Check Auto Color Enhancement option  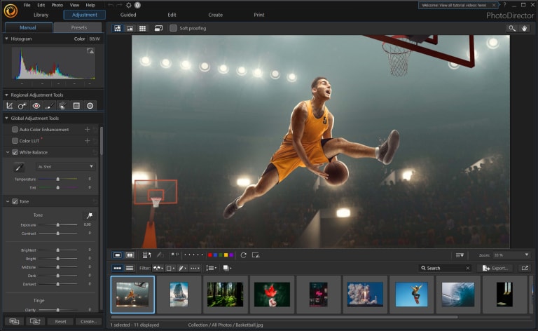[x=15, y=130]
